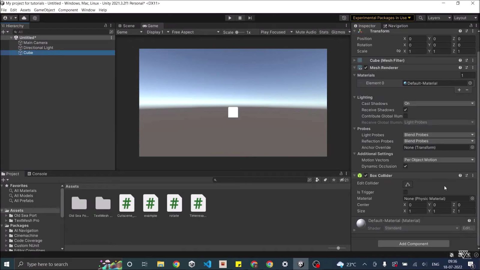Open the Motion Vectors dropdown

(439, 160)
